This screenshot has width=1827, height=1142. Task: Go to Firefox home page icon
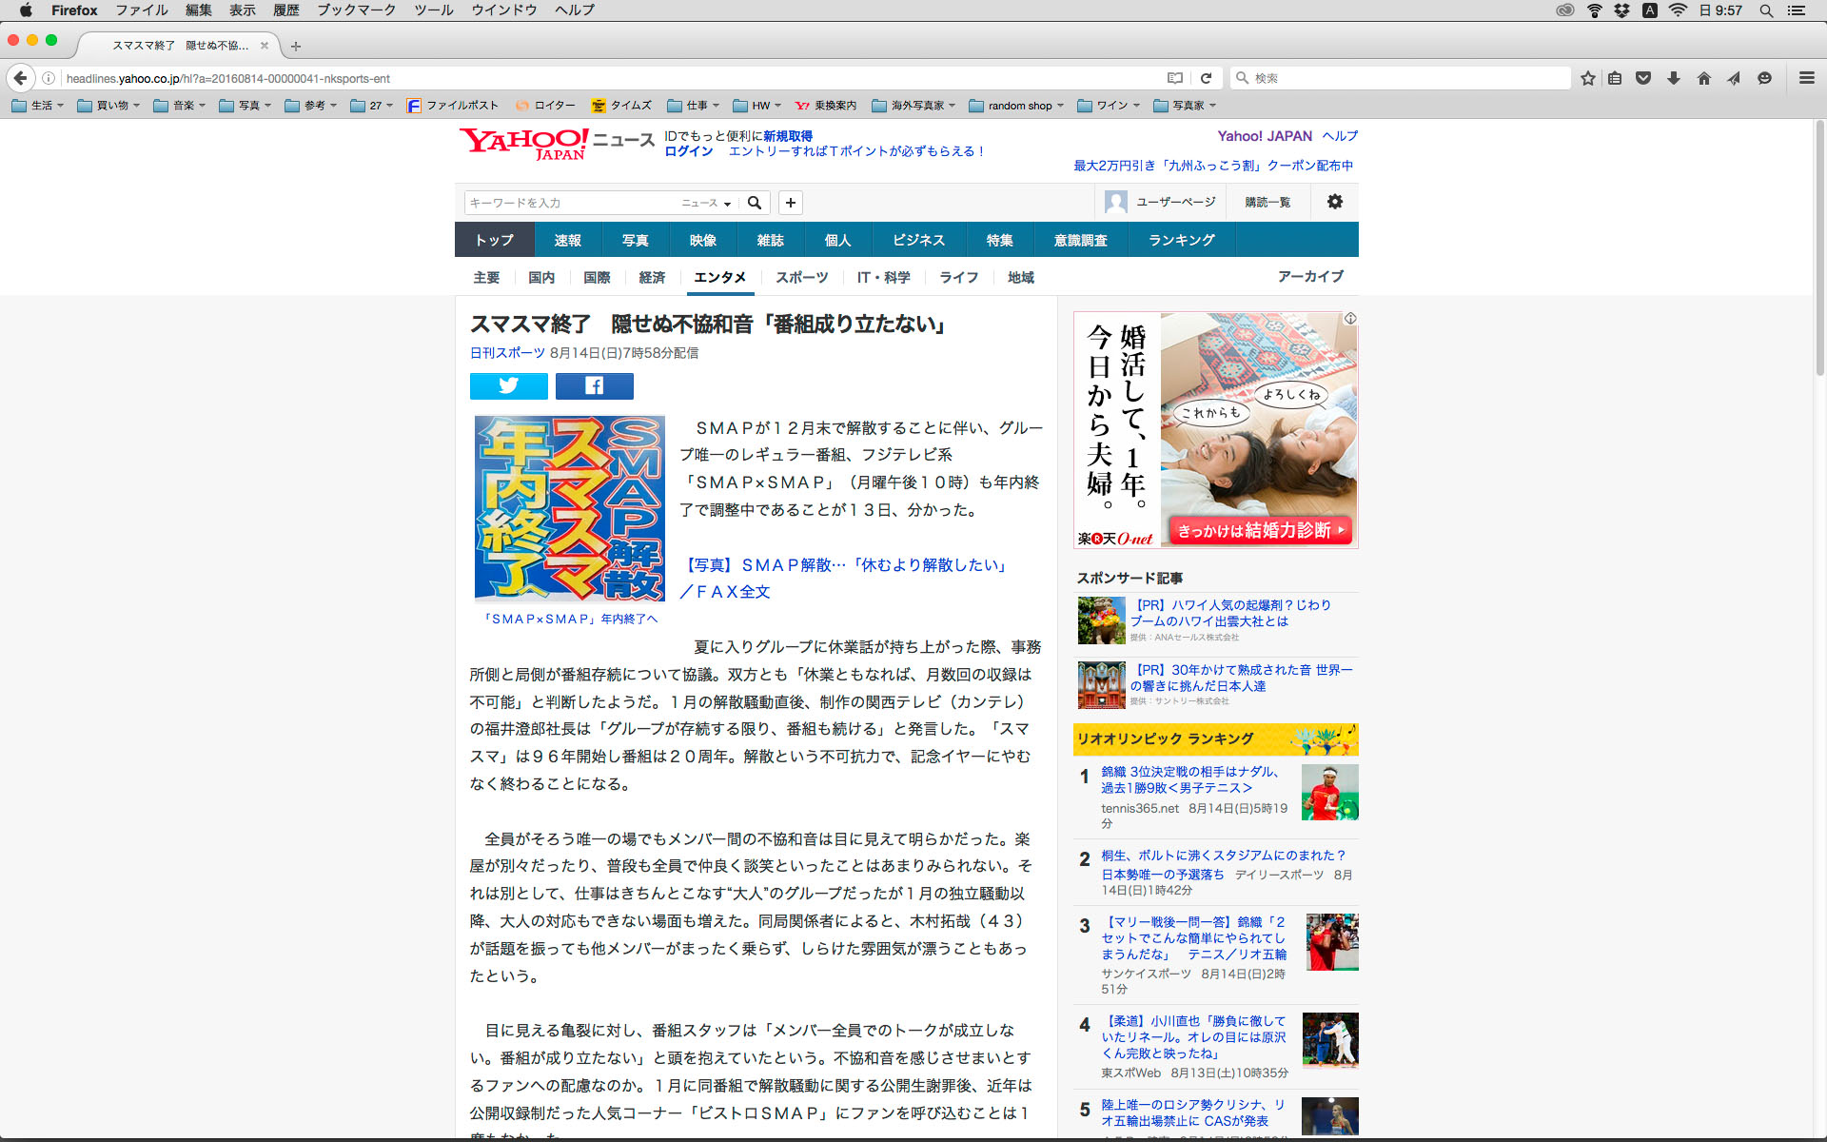pyautogui.click(x=1703, y=78)
